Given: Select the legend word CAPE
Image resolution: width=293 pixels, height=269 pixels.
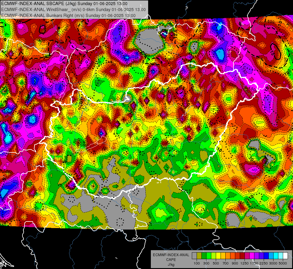Looking at the screenshot, I should coord(171,260).
